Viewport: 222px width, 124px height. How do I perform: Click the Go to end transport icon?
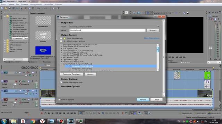pyautogui.click(x=68, y=113)
